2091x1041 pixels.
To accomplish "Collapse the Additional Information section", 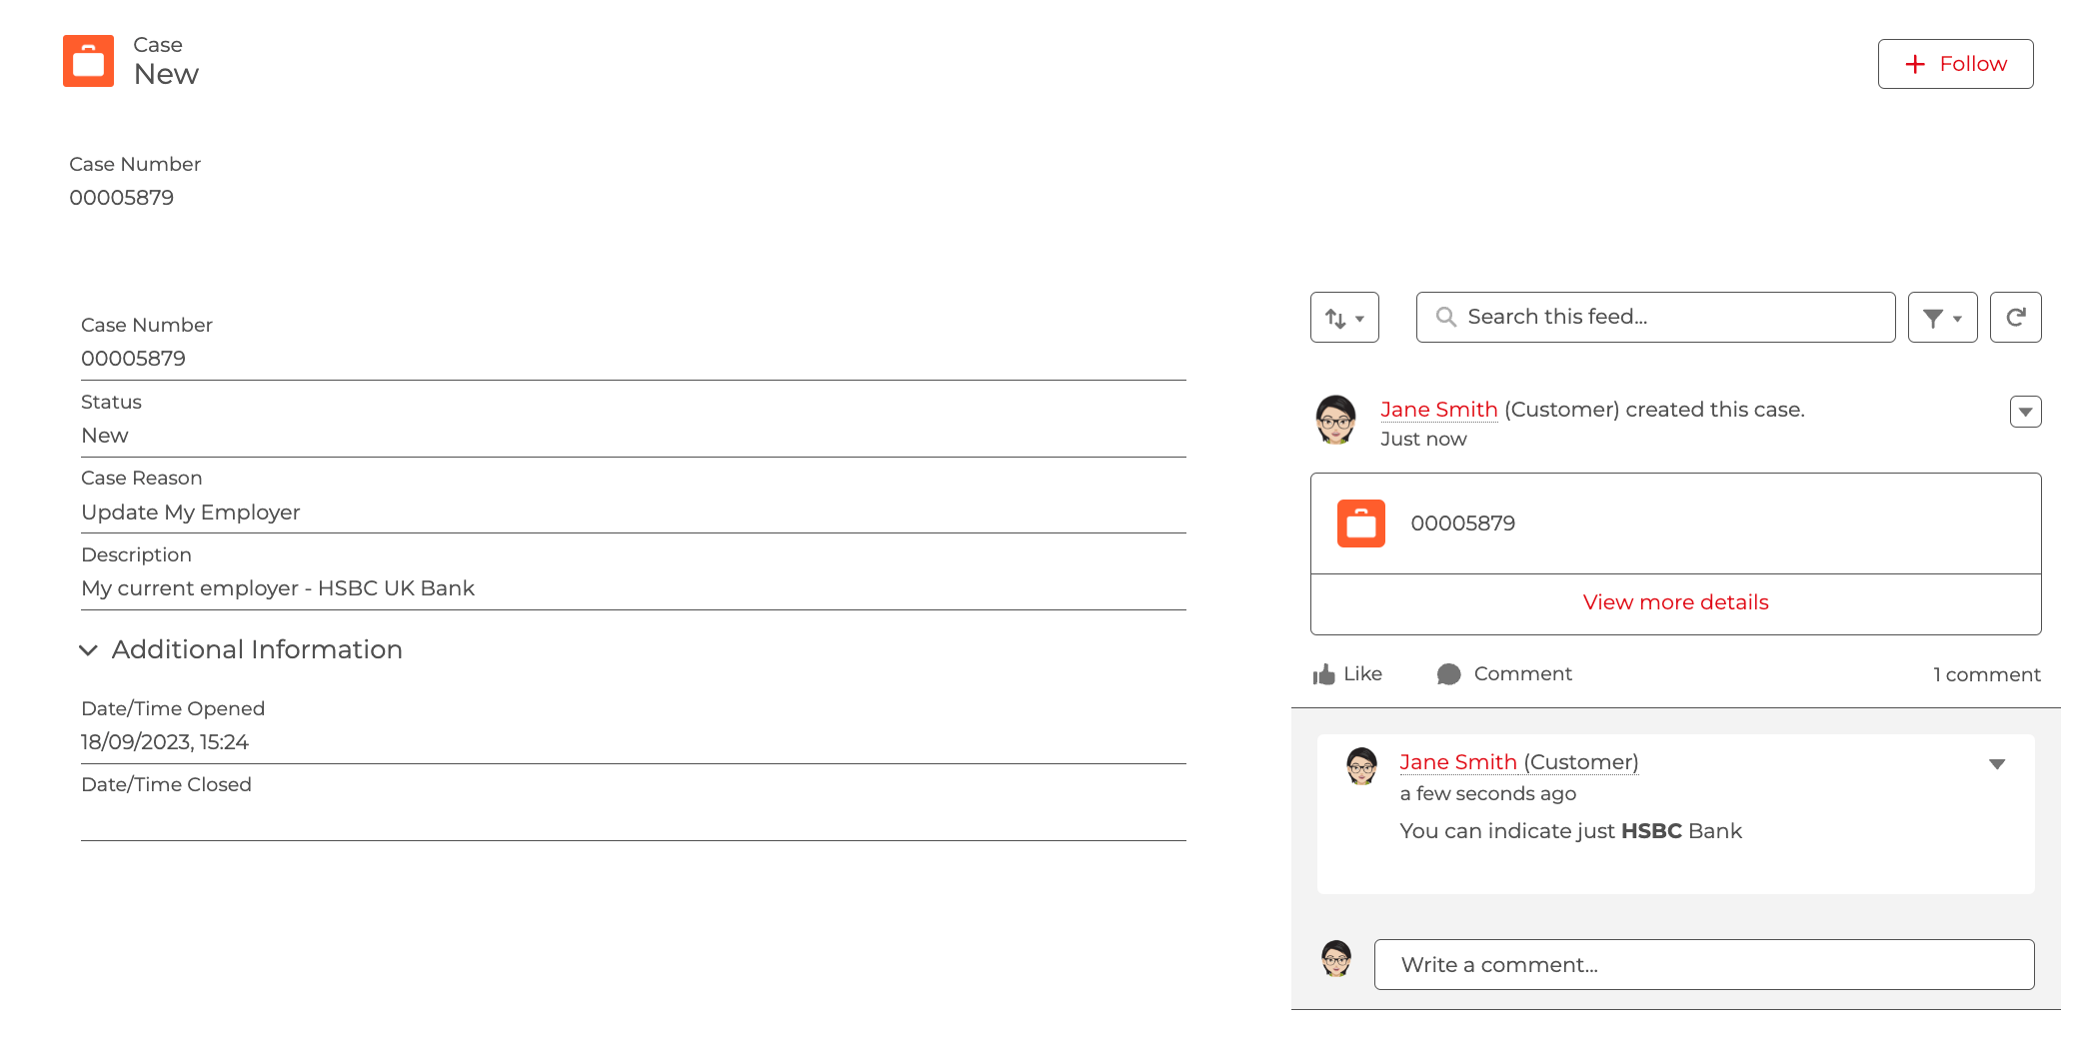I will (x=88, y=650).
